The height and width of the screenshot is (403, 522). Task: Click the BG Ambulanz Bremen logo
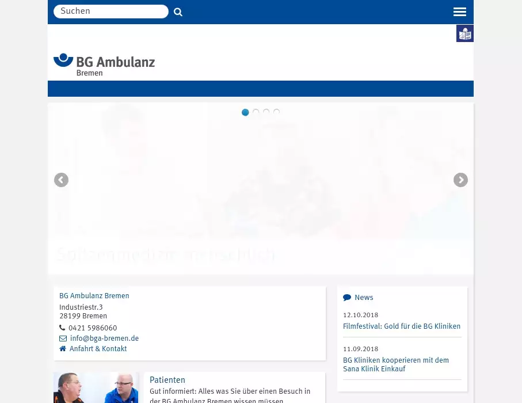pos(104,64)
